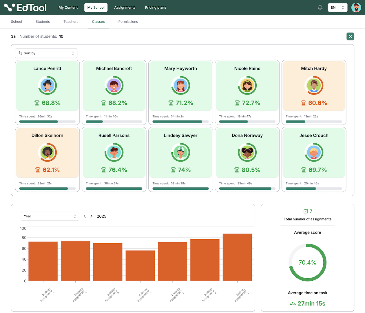Image resolution: width=365 pixels, height=313 pixels.
Task: Click 'Number of students: 10' text
Action: coord(41,36)
